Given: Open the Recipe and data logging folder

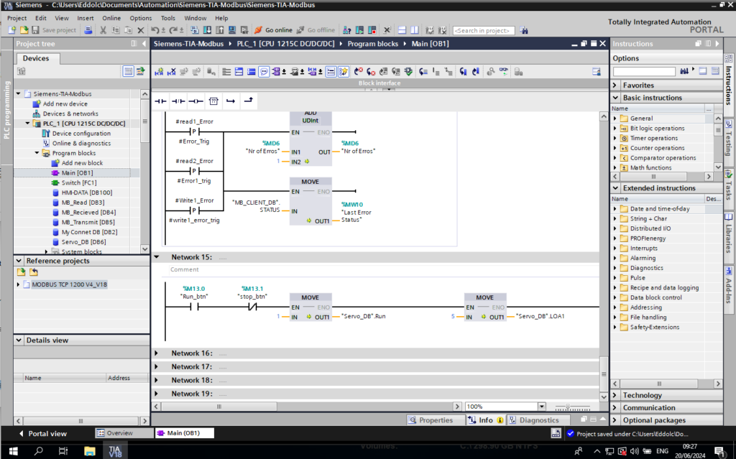Looking at the screenshot, I should coord(664,288).
